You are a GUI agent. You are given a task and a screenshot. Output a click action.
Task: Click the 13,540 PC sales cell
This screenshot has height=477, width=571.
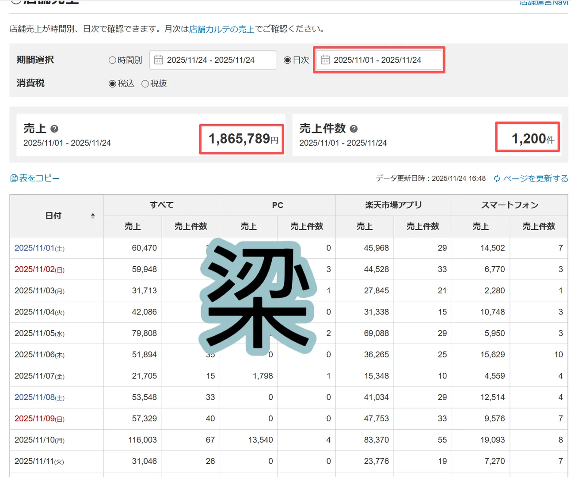(249, 440)
